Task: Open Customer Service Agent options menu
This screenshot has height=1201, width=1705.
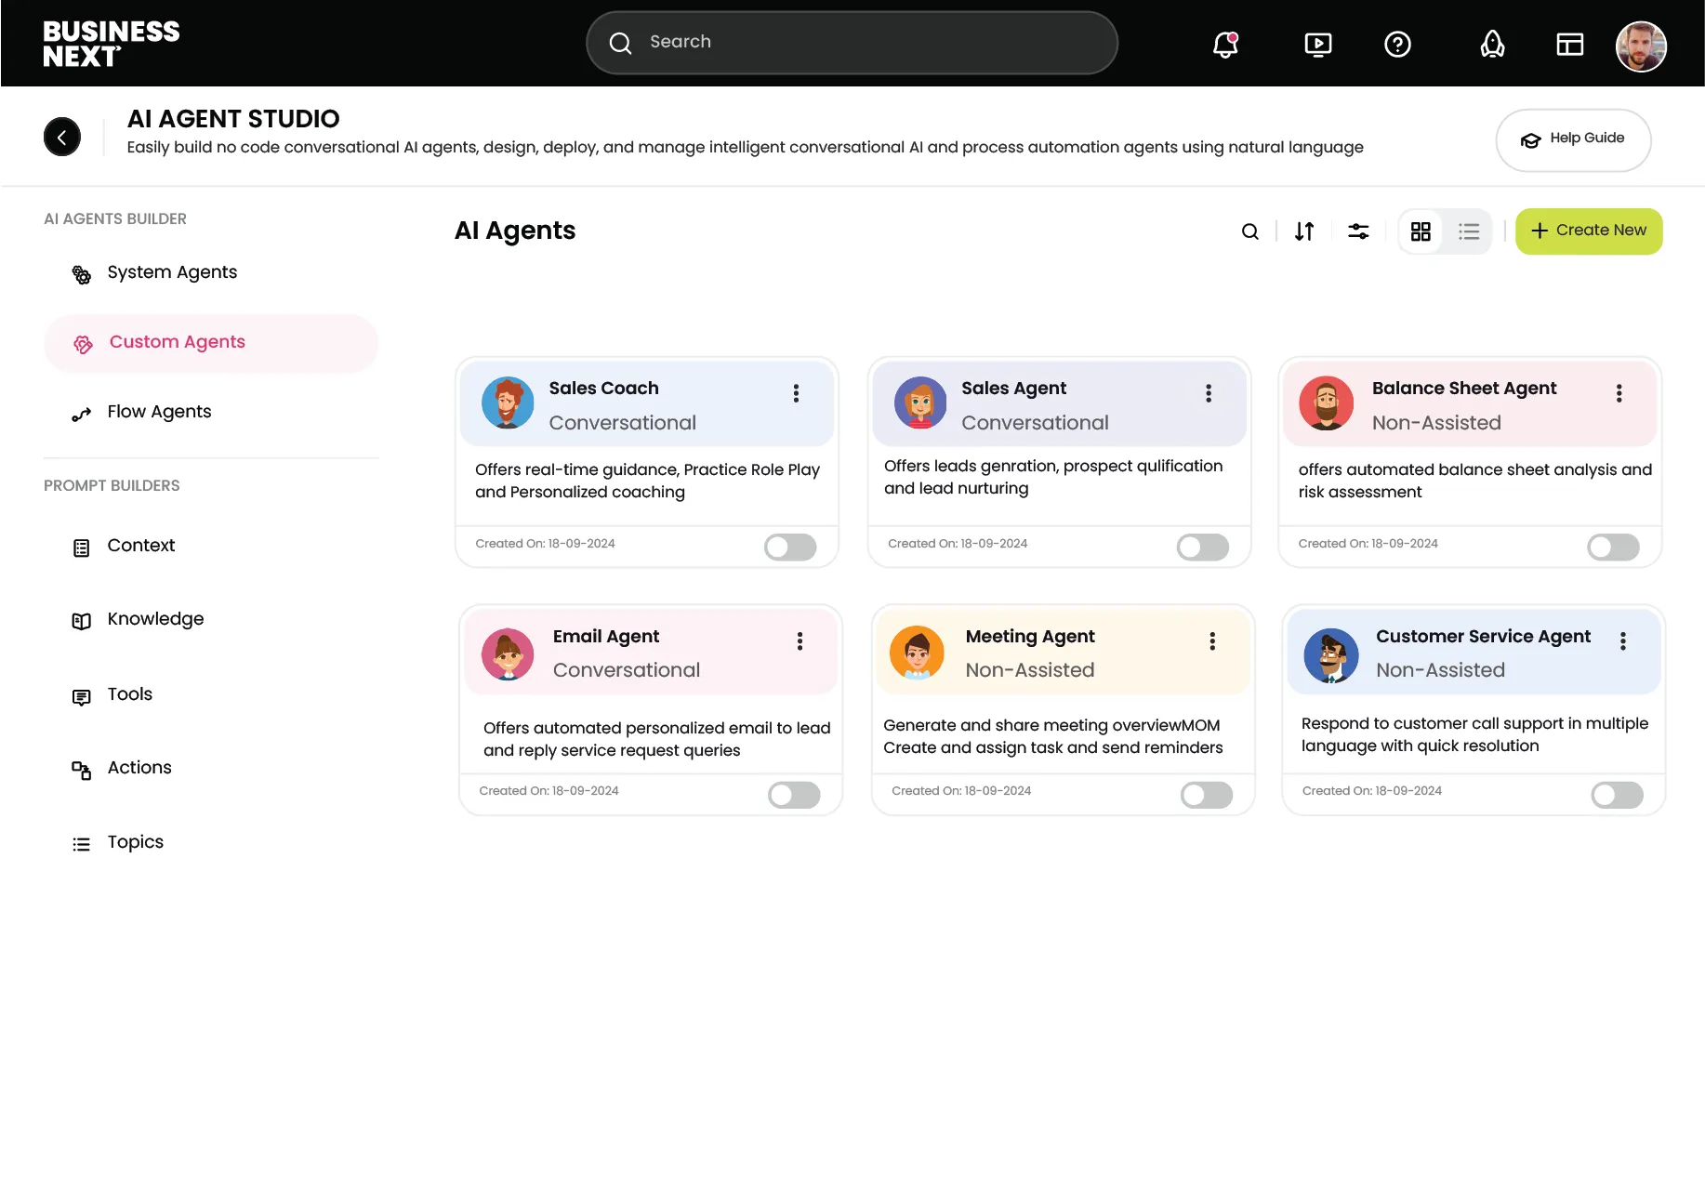Action: (1623, 641)
